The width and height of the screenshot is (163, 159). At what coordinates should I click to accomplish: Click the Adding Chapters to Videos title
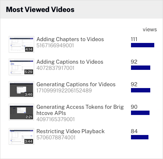[70, 39]
